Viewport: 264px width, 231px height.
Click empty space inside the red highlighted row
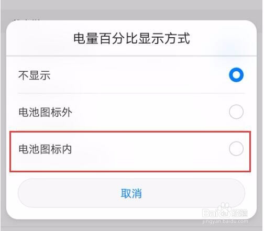[x=150, y=151]
